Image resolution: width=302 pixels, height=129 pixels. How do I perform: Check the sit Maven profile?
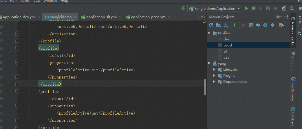point(220,51)
